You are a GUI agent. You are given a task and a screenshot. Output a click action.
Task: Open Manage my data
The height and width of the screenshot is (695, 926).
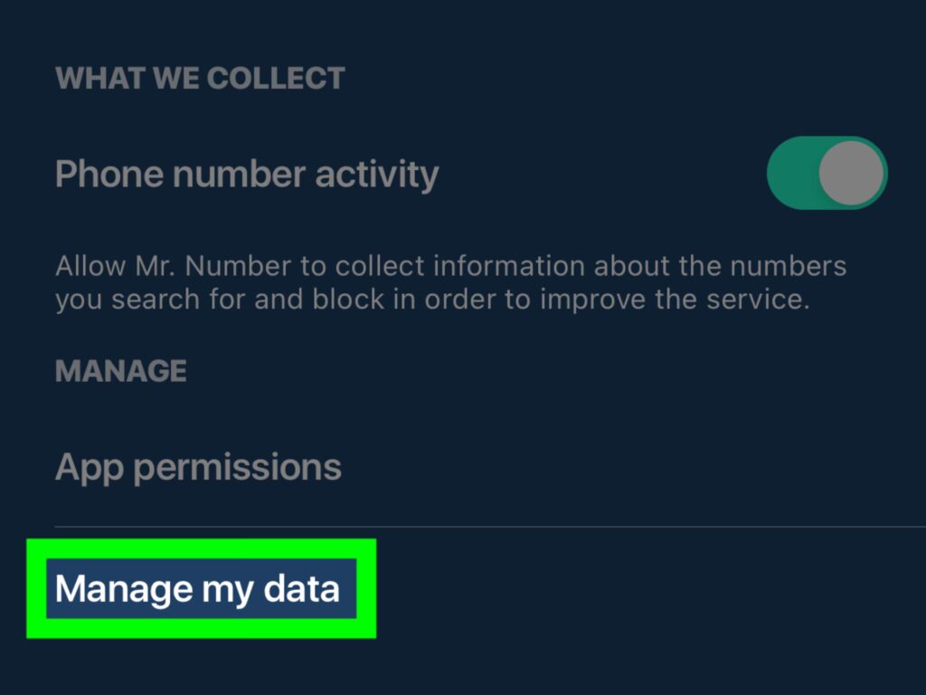pyautogui.click(x=197, y=589)
